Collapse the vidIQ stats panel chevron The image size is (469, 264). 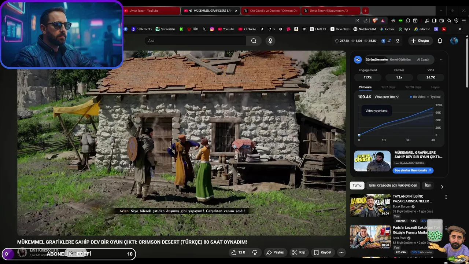click(x=441, y=59)
